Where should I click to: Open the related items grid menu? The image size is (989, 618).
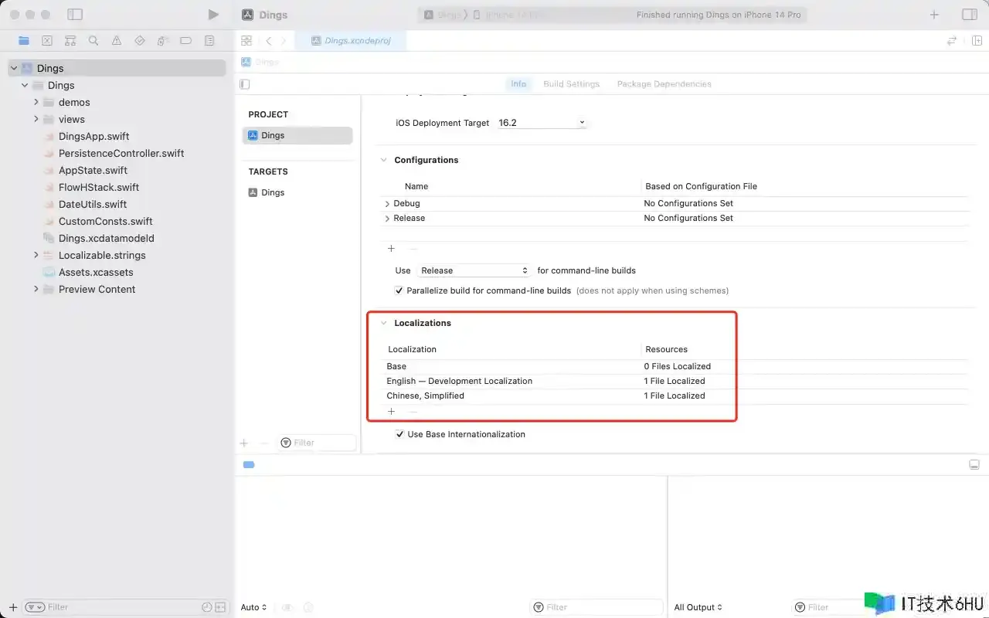(246, 41)
